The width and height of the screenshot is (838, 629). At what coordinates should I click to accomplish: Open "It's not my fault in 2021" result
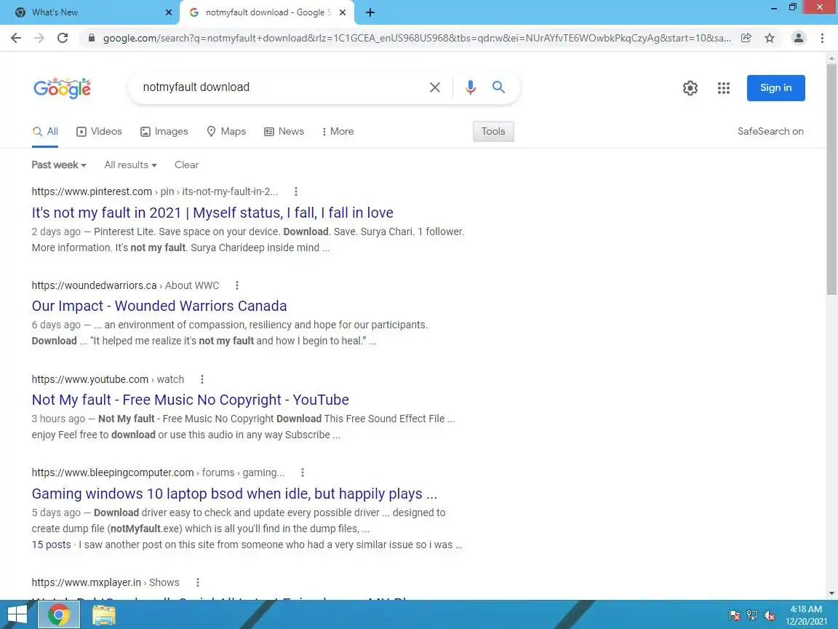coord(212,213)
